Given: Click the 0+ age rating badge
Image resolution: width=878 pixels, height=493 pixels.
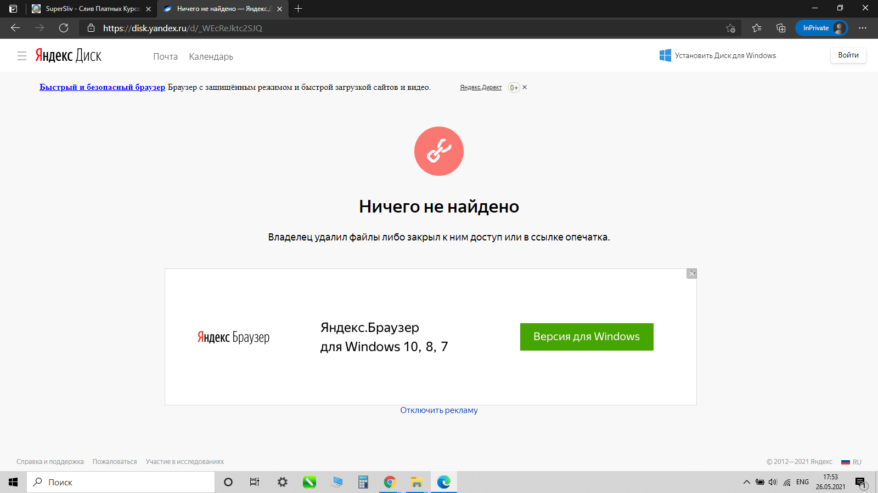Looking at the screenshot, I should (x=514, y=88).
